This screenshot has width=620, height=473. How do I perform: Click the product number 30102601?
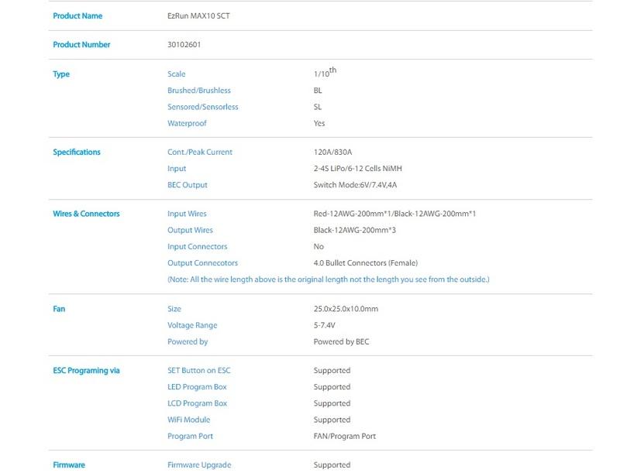pos(184,45)
